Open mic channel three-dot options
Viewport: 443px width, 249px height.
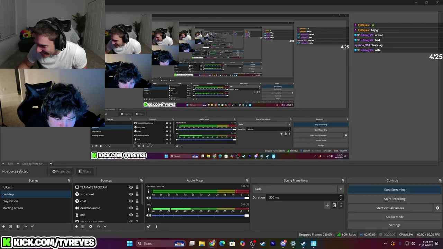pos(148,209)
